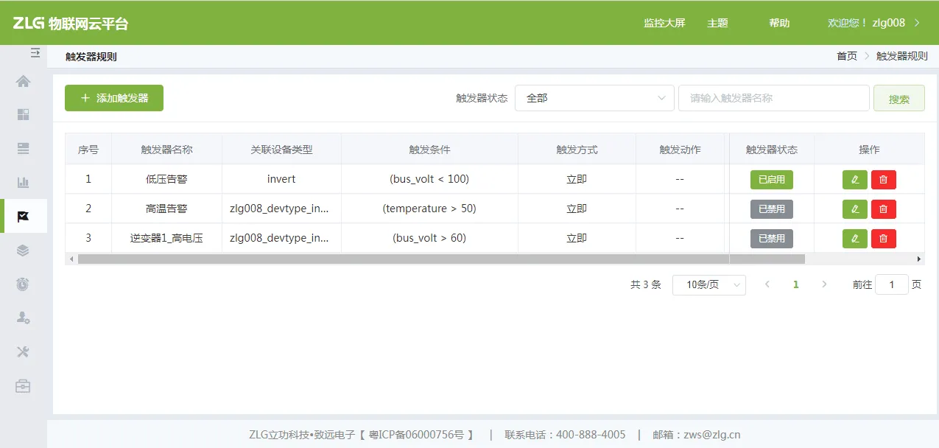939x448 pixels.
Task: Open the user settings sidebar icon
Action: [x=23, y=318]
